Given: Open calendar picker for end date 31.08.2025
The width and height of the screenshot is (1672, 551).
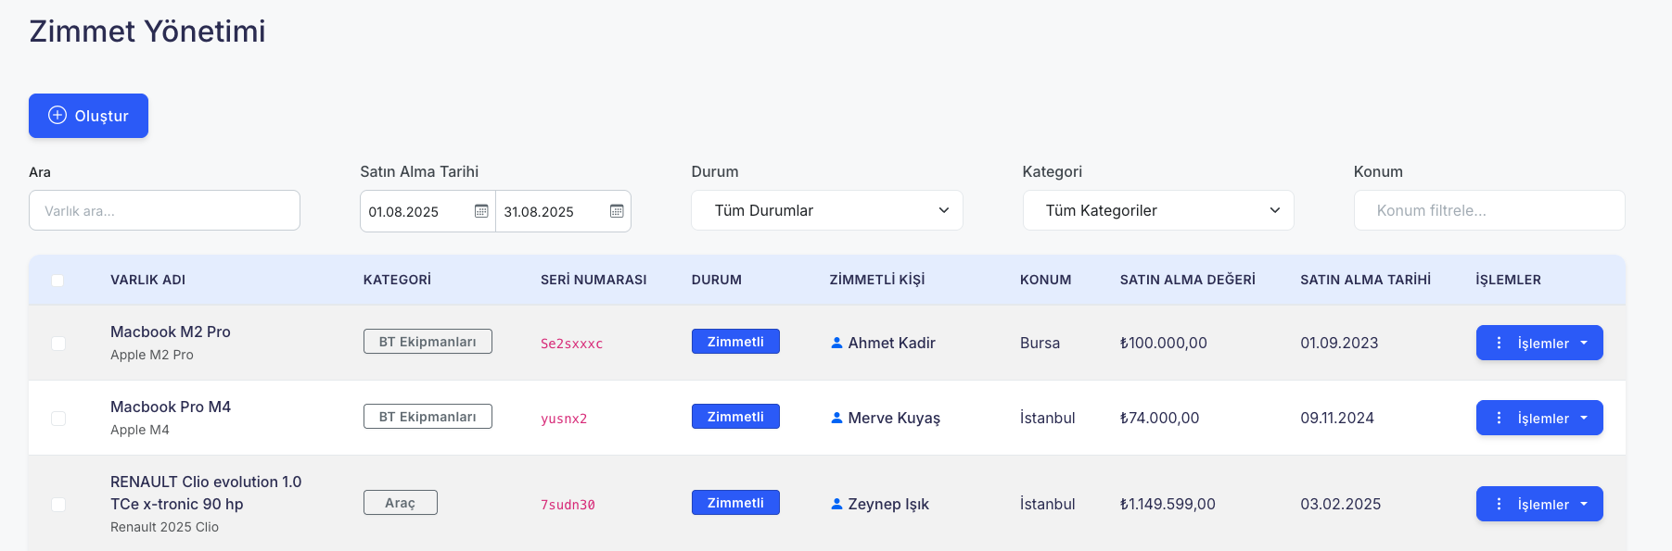Looking at the screenshot, I should [617, 211].
